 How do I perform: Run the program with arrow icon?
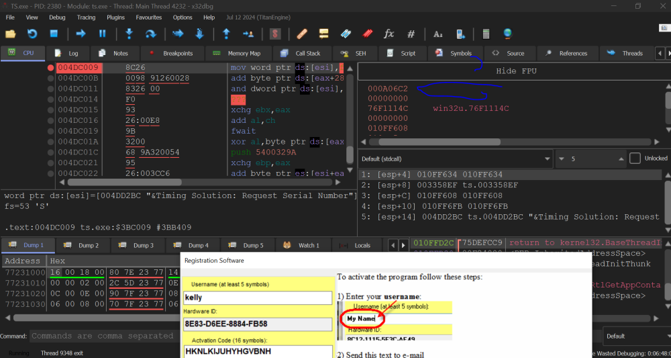pyautogui.click(x=81, y=34)
